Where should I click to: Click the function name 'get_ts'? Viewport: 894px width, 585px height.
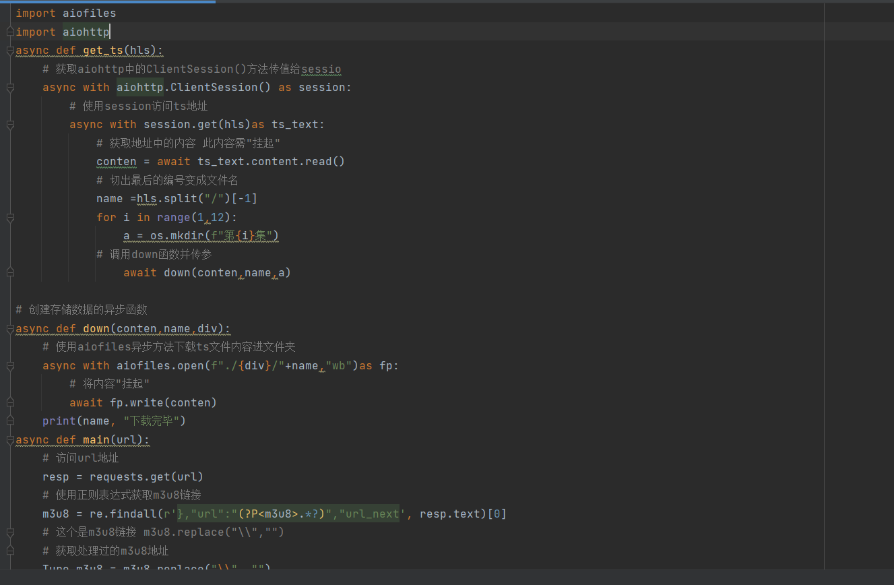tap(103, 51)
